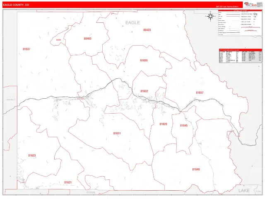Click the RED CLIFF row in ZIP index
265x199 pixels.
click(251, 58)
